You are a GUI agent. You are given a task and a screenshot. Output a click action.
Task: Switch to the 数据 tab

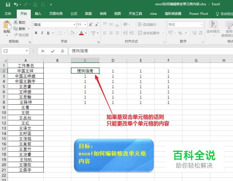pos(88,14)
